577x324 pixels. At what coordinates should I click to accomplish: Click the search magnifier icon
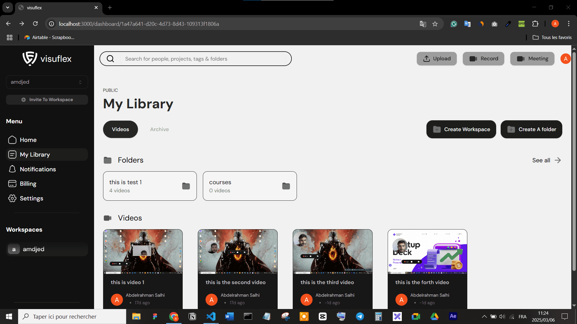(110, 58)
